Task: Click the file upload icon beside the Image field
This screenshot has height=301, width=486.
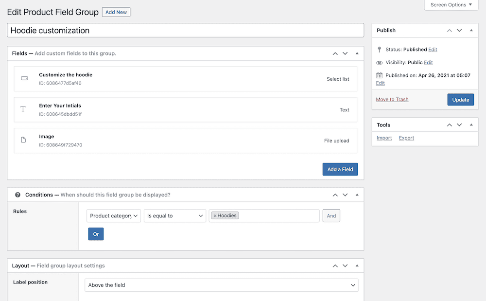Action: pos(24,140)
